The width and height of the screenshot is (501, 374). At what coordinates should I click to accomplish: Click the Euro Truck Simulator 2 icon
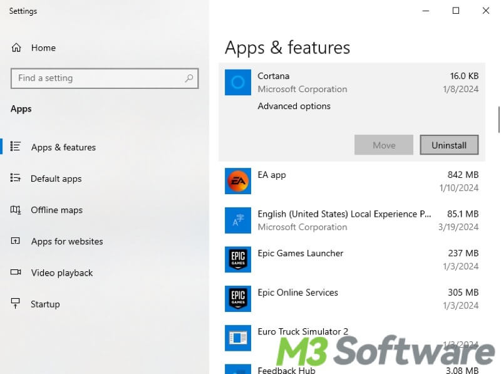point(238,338)
